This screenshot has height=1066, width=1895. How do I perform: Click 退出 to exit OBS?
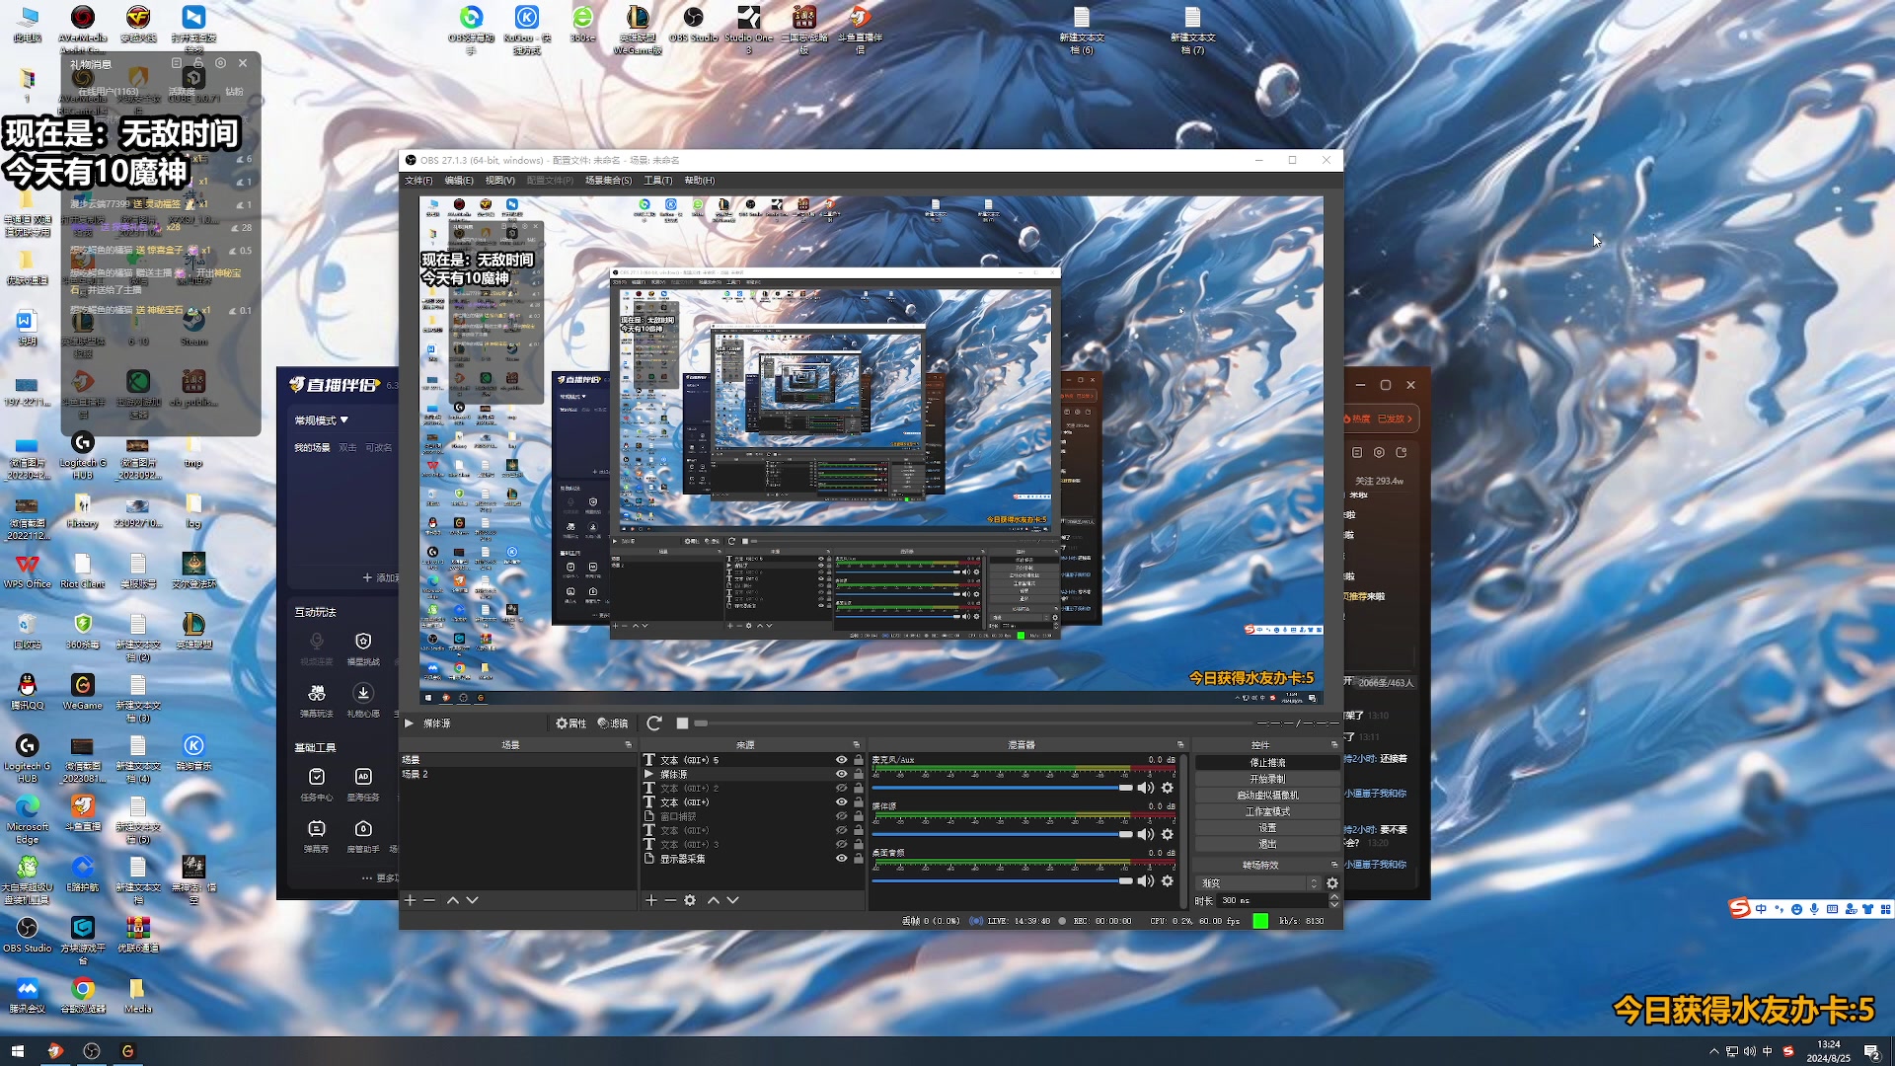[1267, 844]
